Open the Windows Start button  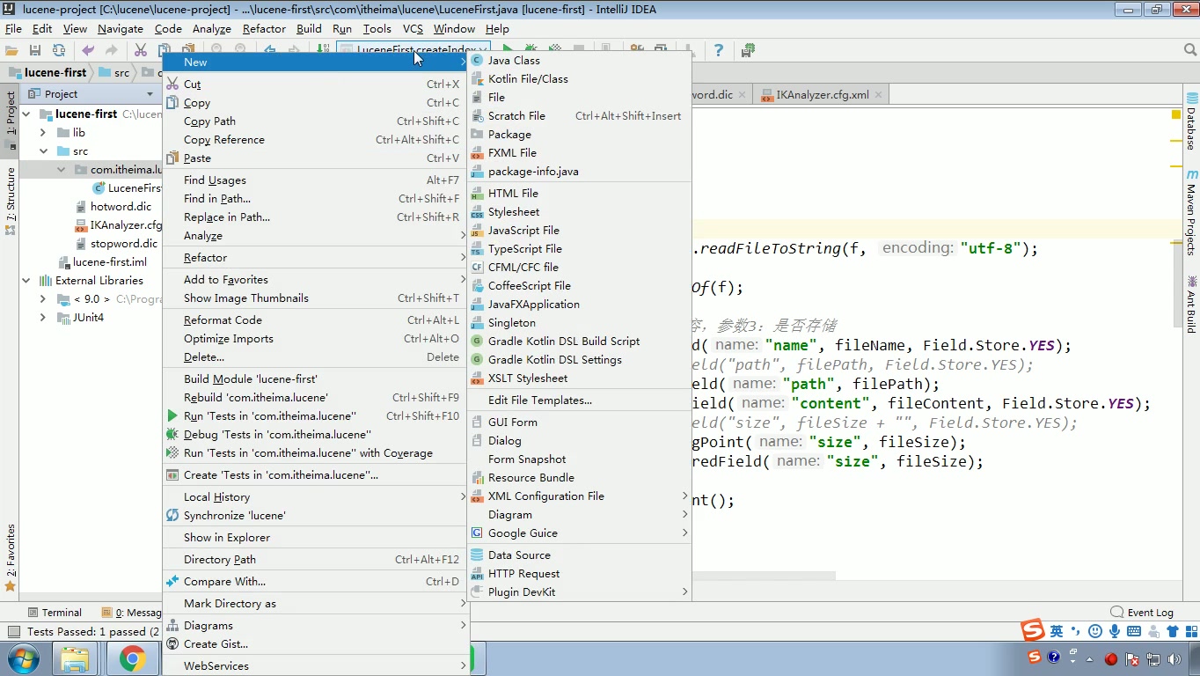pyautogui.click(x=24, y=658)
